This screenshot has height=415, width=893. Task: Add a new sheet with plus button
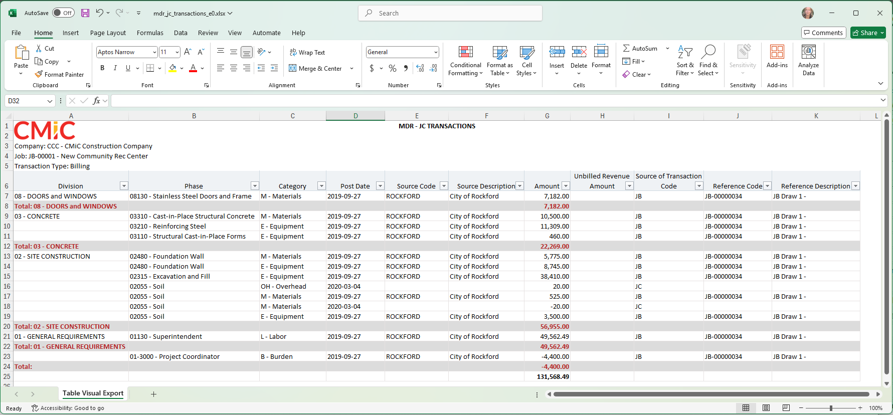point(153,394)
